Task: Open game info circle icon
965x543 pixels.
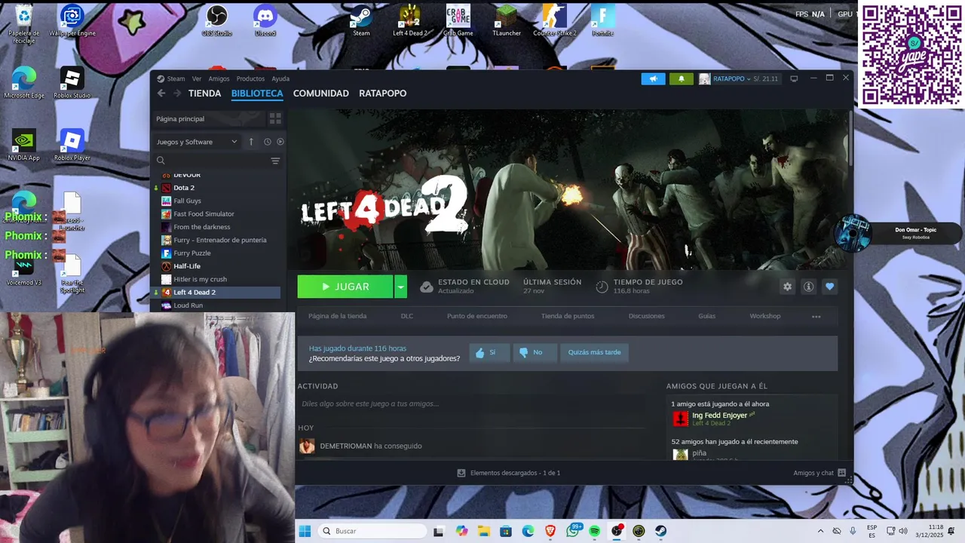Action: (808, 287)
